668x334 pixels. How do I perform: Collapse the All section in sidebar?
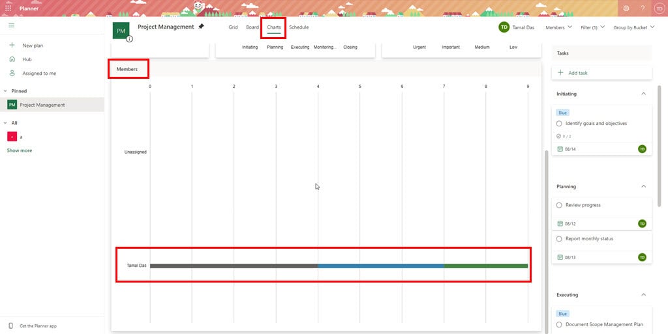click(x=5, y=123)
